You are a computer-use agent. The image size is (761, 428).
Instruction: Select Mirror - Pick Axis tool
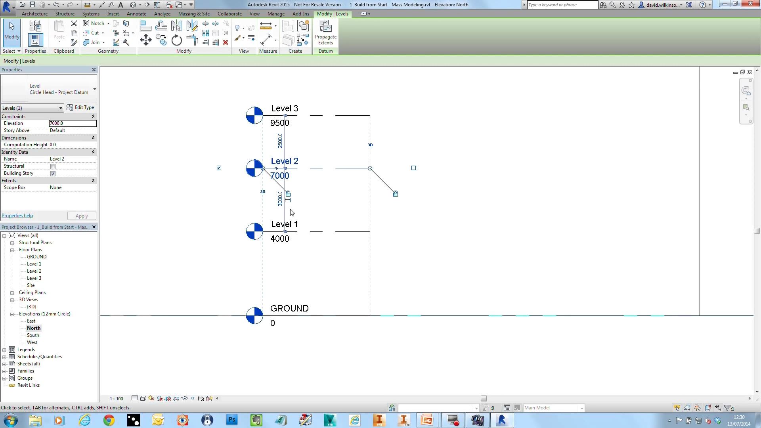point(176,26)
